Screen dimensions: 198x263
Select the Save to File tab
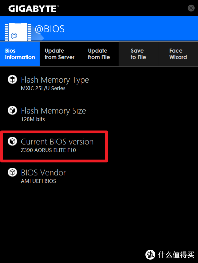tap(138, 54)
